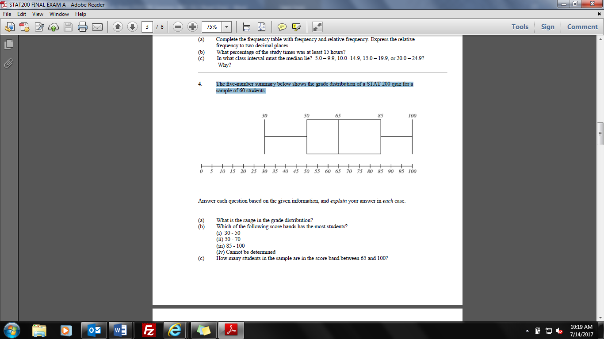The width and height of the screenshot is (604, 339).
Task: Click the Print icon
Action: coord(83,26)
